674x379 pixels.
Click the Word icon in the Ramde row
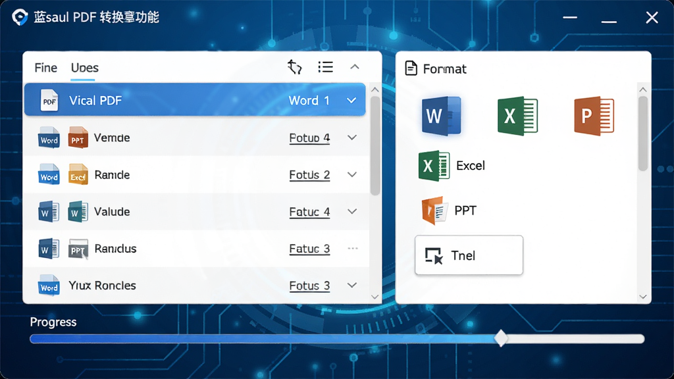click(49, 174)
